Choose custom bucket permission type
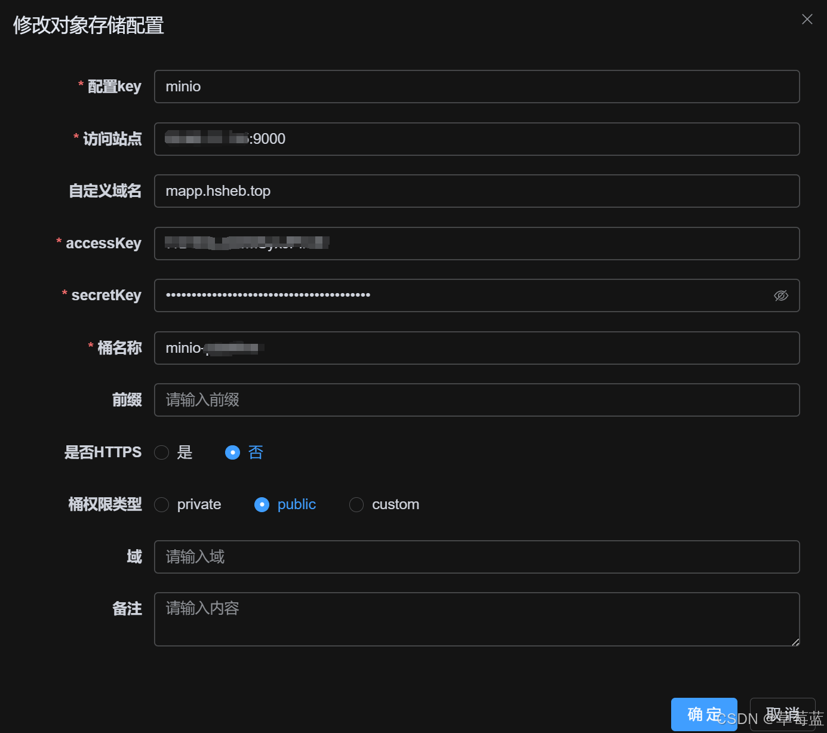The image size is (827, 733). [356, 504]
